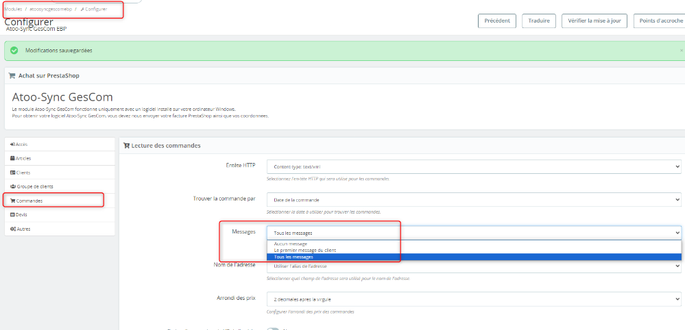Screen dimensions: 685x330
Task: Click the Atoo-Sync GesCom title
Action: pos(63,97)
